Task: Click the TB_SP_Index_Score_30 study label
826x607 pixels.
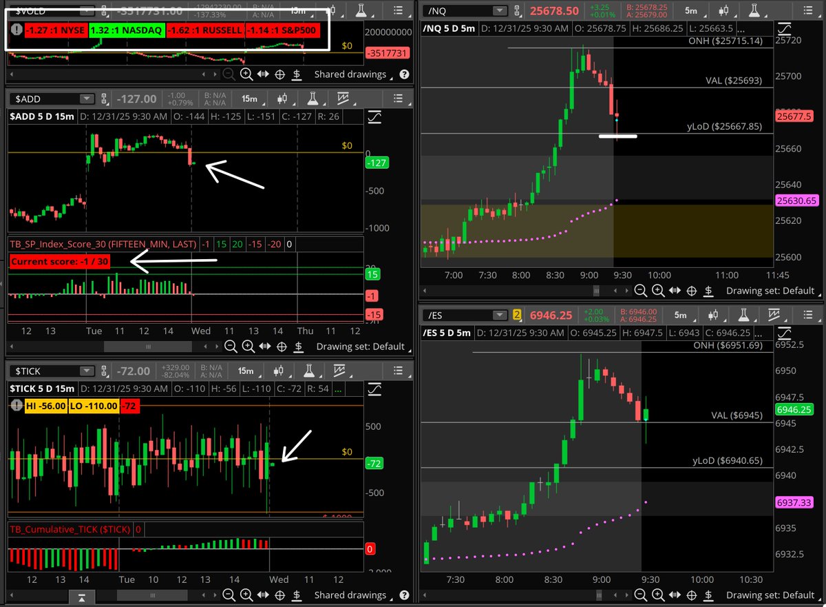Action: (x=103, y=244)
